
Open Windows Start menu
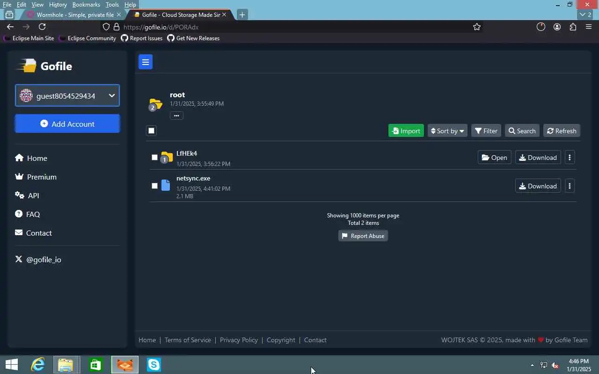coord(11,365)
